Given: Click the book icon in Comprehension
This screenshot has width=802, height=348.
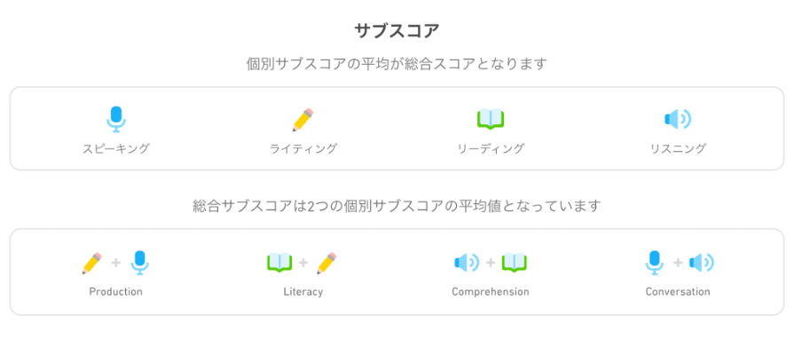Looking at the screenshot, I should (514, 263).
